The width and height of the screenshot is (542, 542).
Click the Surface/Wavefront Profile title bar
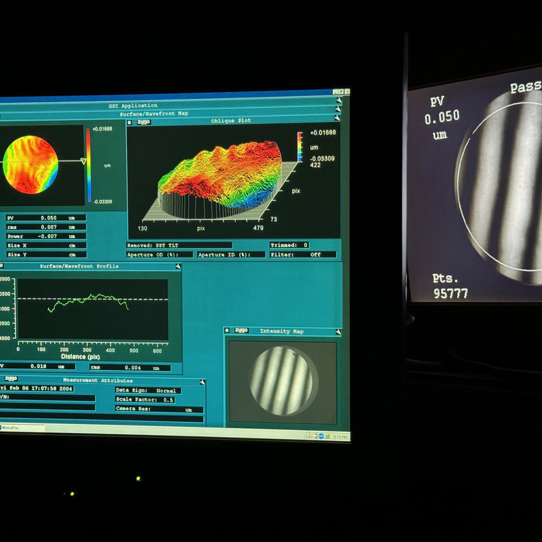point(91,266)
